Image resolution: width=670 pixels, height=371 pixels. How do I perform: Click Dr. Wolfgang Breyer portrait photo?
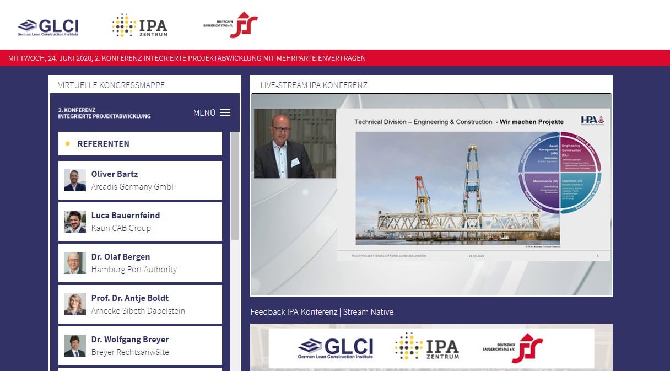tap(74, 346)
